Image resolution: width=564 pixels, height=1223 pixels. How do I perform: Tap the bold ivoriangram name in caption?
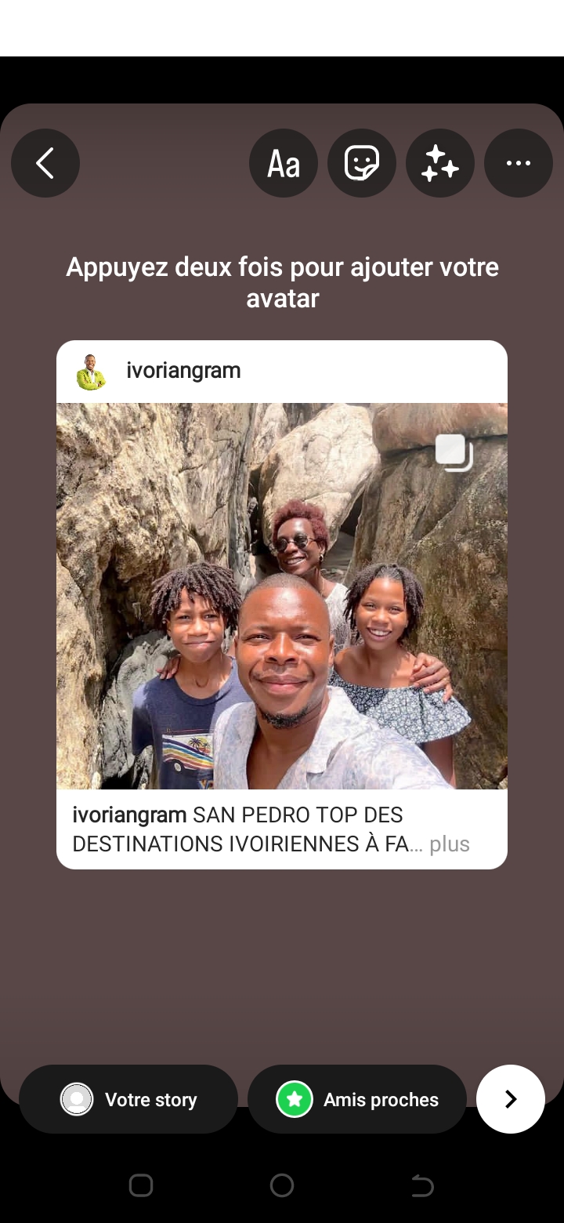tap(129, 815)
